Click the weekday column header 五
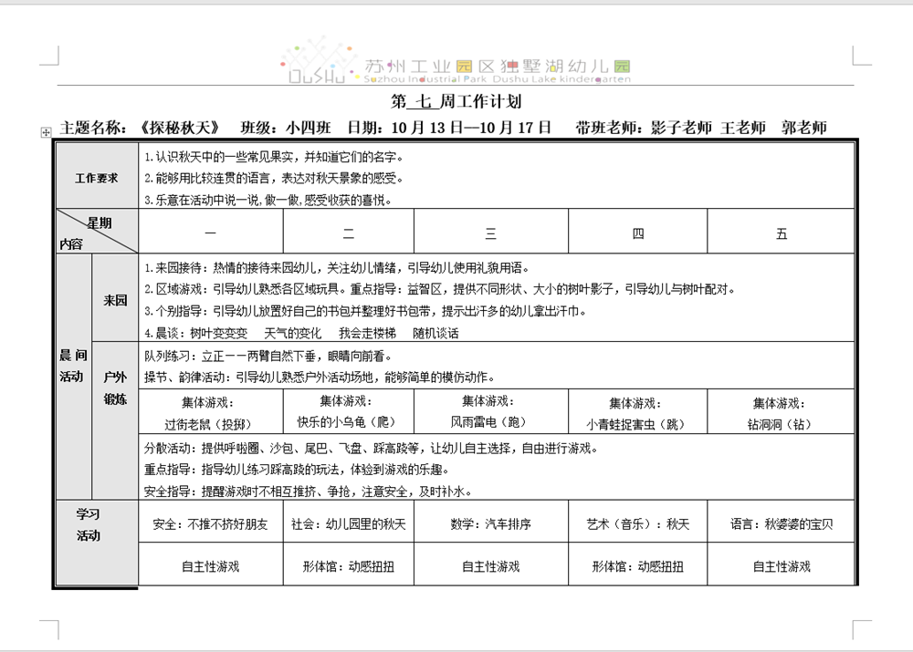 [x=782, y=233]
